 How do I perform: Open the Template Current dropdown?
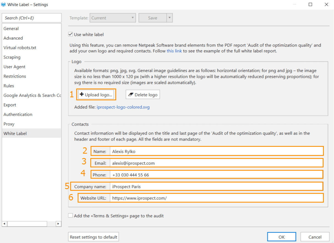click(113, 18)
